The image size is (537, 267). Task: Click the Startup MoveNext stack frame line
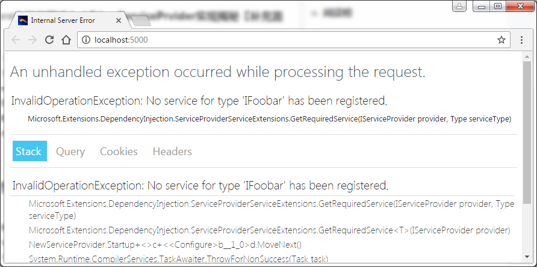(x=166, y=245)
